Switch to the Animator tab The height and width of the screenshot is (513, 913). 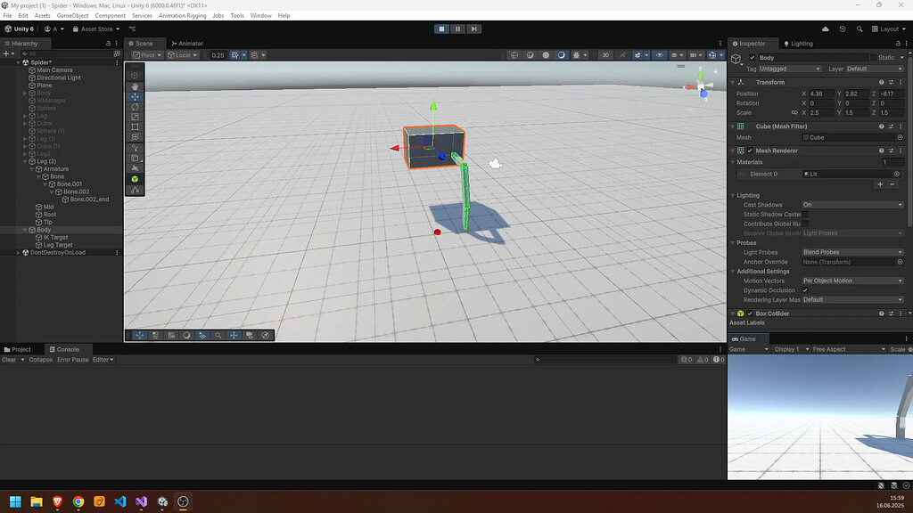189,43
